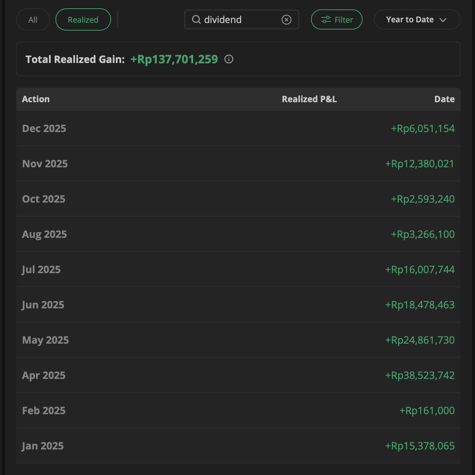The image size is (475, 475).
Task: Sort by the Date column header
Action: [x=444, y=99]
